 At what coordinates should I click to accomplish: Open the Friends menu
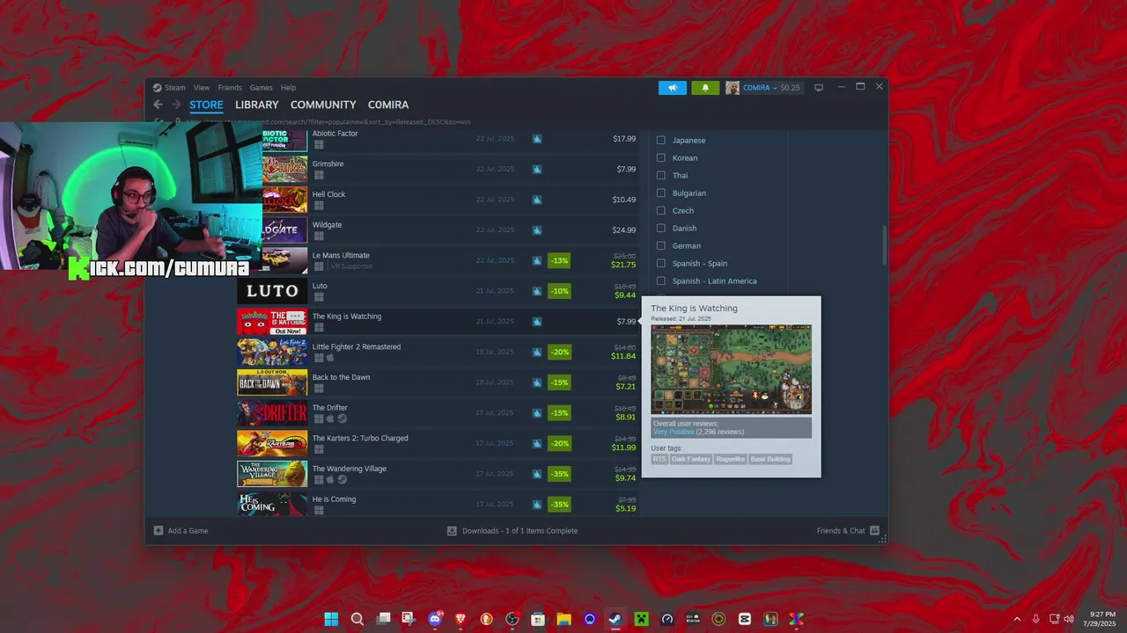230,88
